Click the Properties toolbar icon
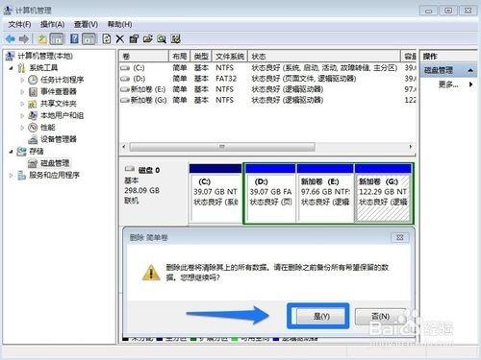The image size is (481, 360). (134, 39)
